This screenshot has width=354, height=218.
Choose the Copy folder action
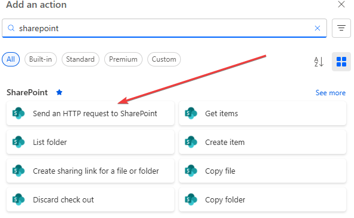(x=262, y=199)
